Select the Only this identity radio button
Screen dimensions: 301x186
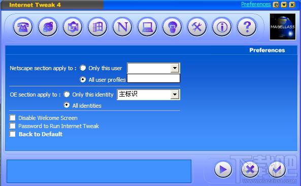click(66, 94)
